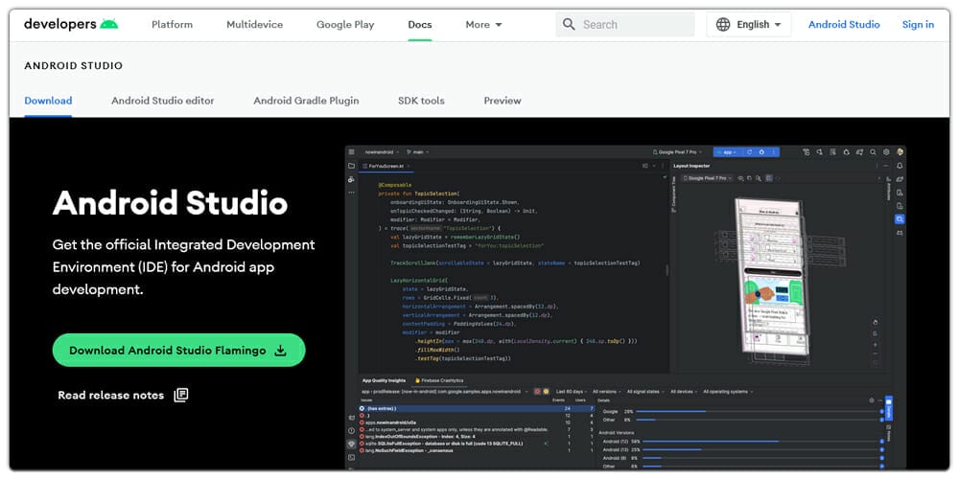Open the nowinandroid project dropdown in IDE
This screenshot has height=479, width=959.
pos(383,151)
